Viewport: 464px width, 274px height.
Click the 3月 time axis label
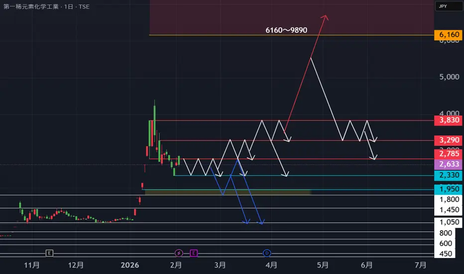[220, 265]
